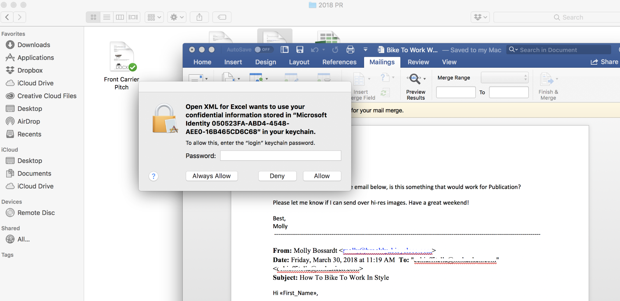Click the Undo arrow in Word toolbar
Viewport: 620px width, 301px height.
click(315, 50)
